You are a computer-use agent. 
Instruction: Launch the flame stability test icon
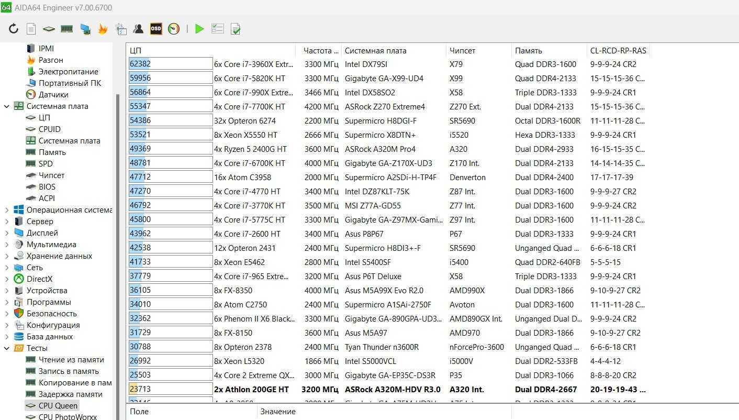103,29
